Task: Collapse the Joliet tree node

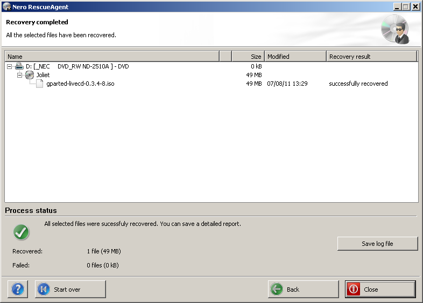Action: pyautogui.click(x=19, y=75)
